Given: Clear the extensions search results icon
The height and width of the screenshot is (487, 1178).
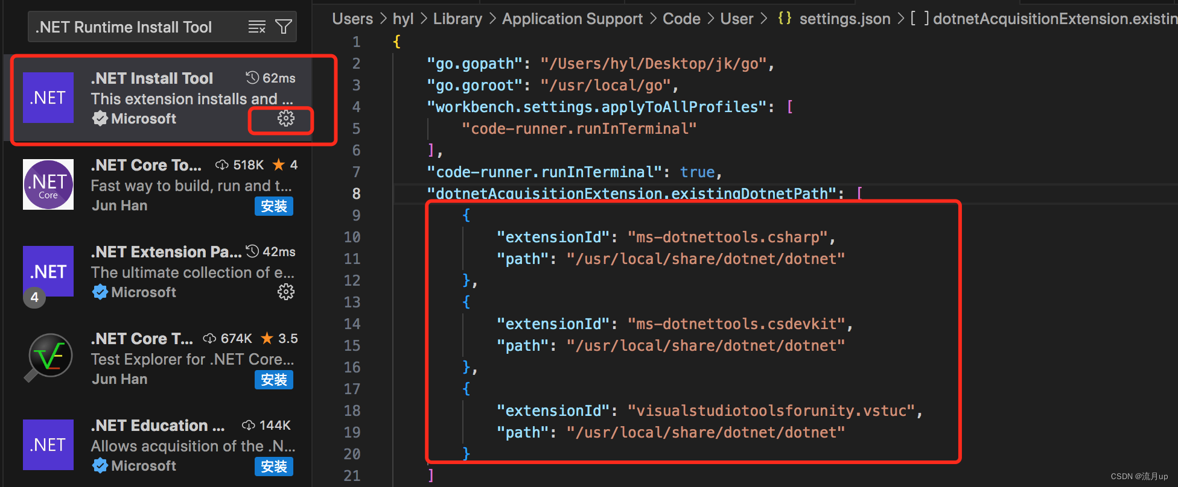Looking at the screenshot, I should point(257,27).
